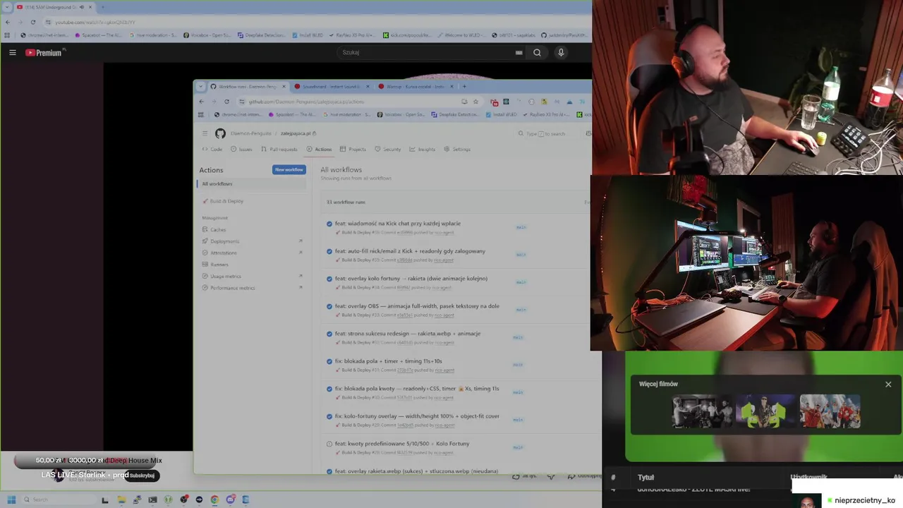Open the YouTube hamburger guide menu
903x508 pixels.
click(13, 52)
